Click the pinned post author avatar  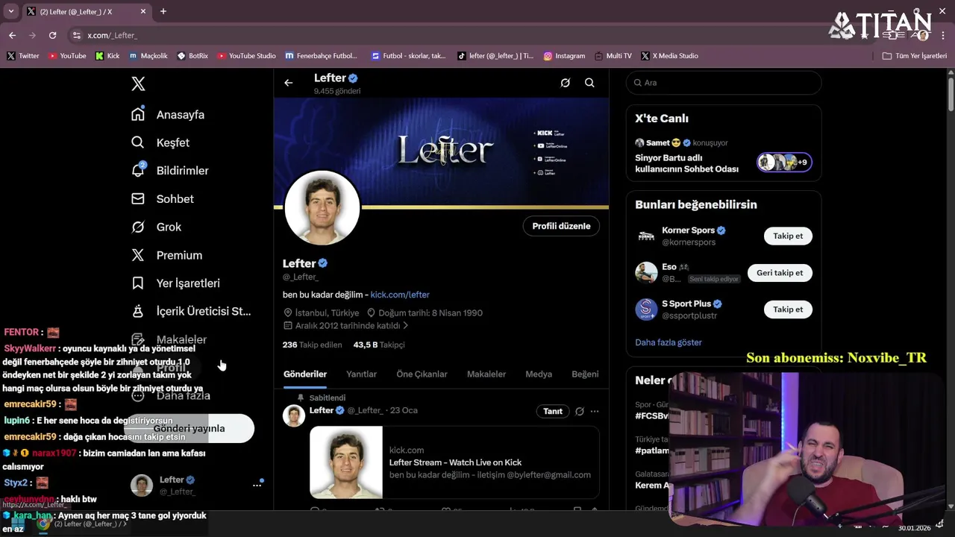click(x=294, y=415)
